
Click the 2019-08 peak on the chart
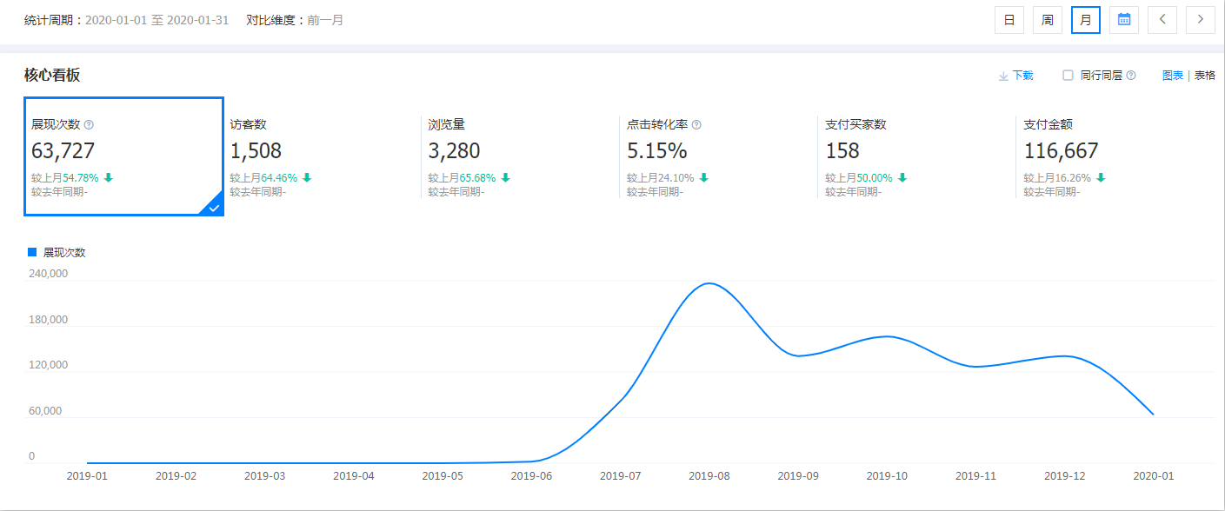[709, 283]
